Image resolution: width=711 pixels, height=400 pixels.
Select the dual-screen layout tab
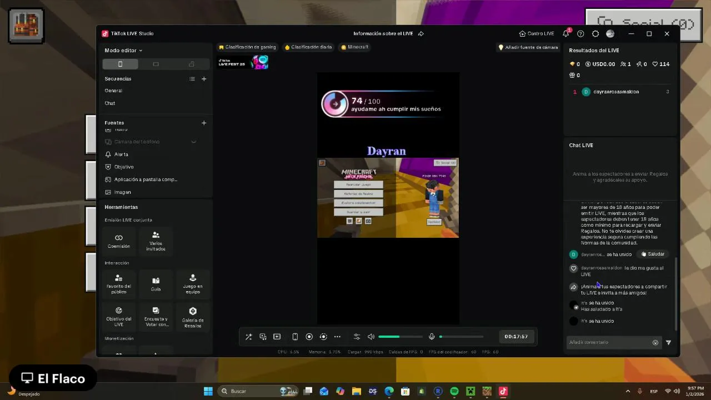click(192, 64)
